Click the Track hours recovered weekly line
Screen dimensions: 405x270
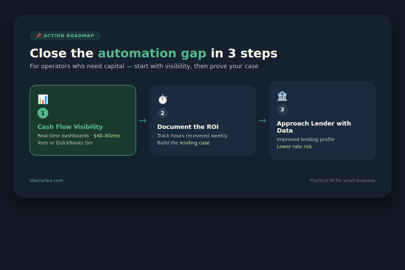pyautogui.click(x=192, y=136)
